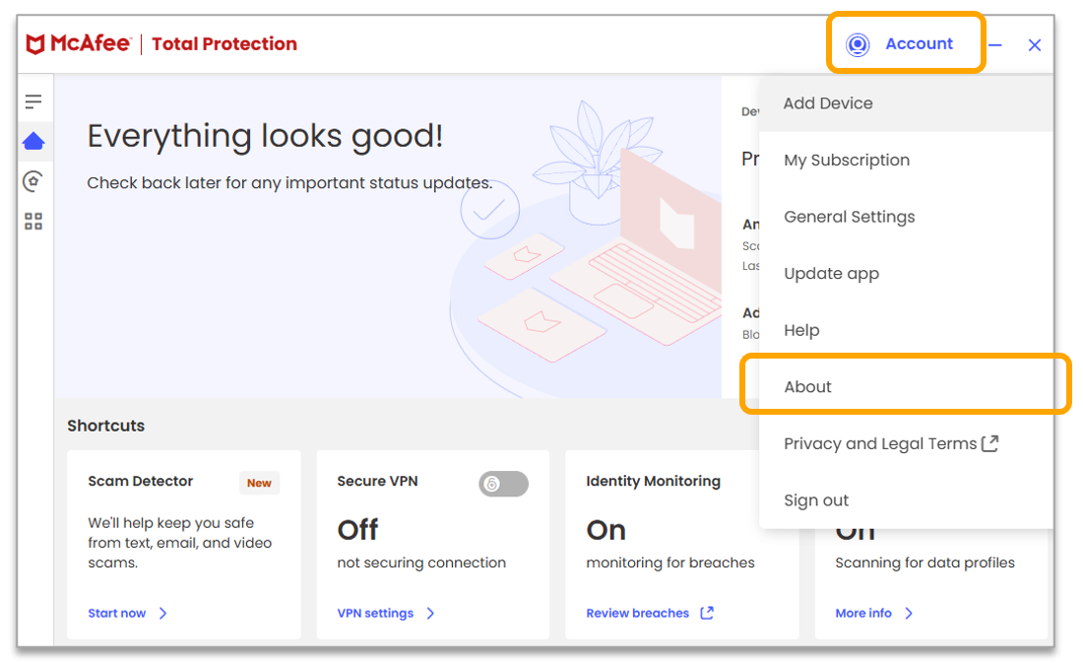Select About from the Account menu
This screenshot has height=663, width=1083.
point(808,387)
